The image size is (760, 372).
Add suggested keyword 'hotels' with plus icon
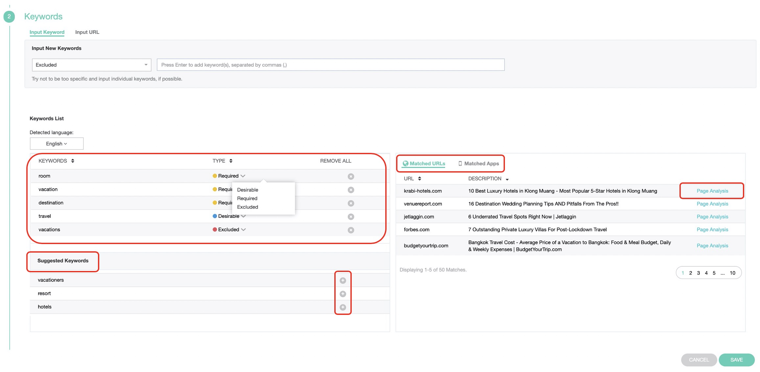click(x=343, y=307)
